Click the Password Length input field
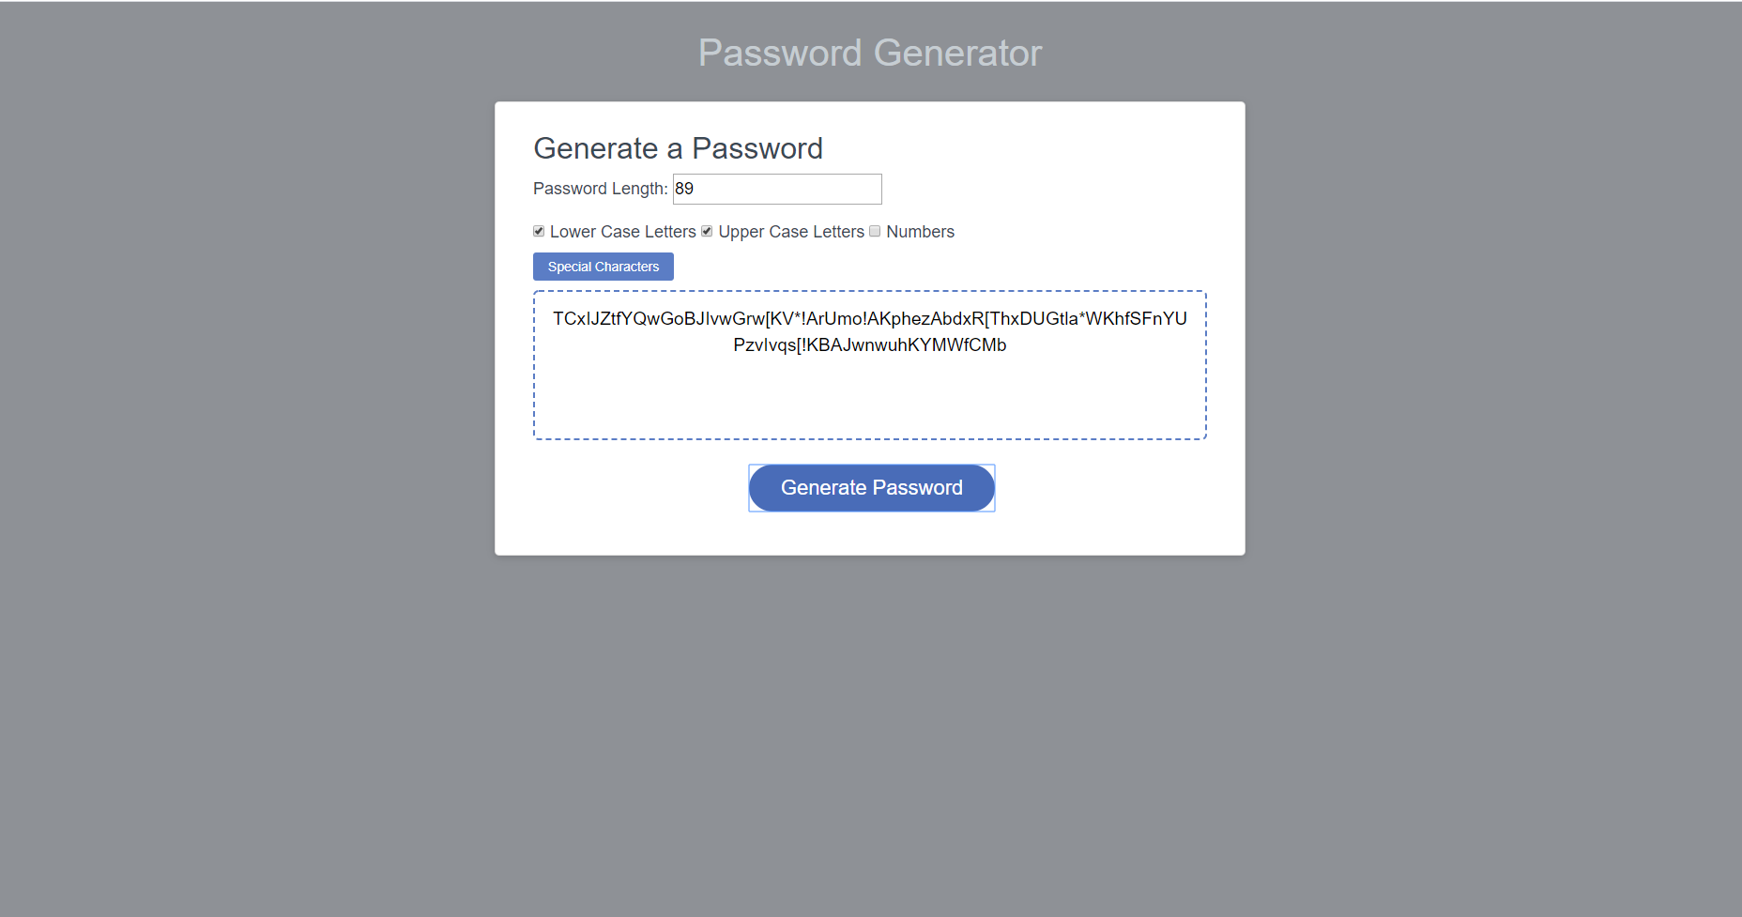The width and height of the screenshot is (1742, 917). point(777,189)
